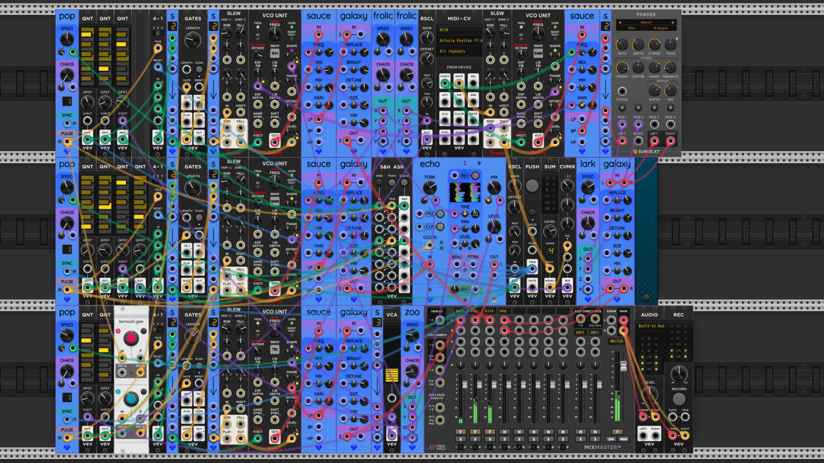
Task: Solo the bass track in MixMaster
Action: pos(460,439)
